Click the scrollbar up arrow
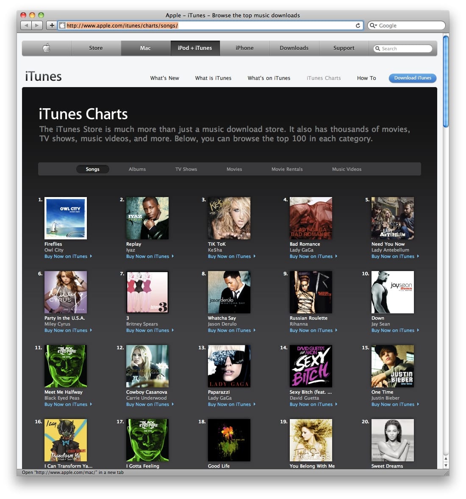The width and height of the screenshot is (466, 499). 446,458
